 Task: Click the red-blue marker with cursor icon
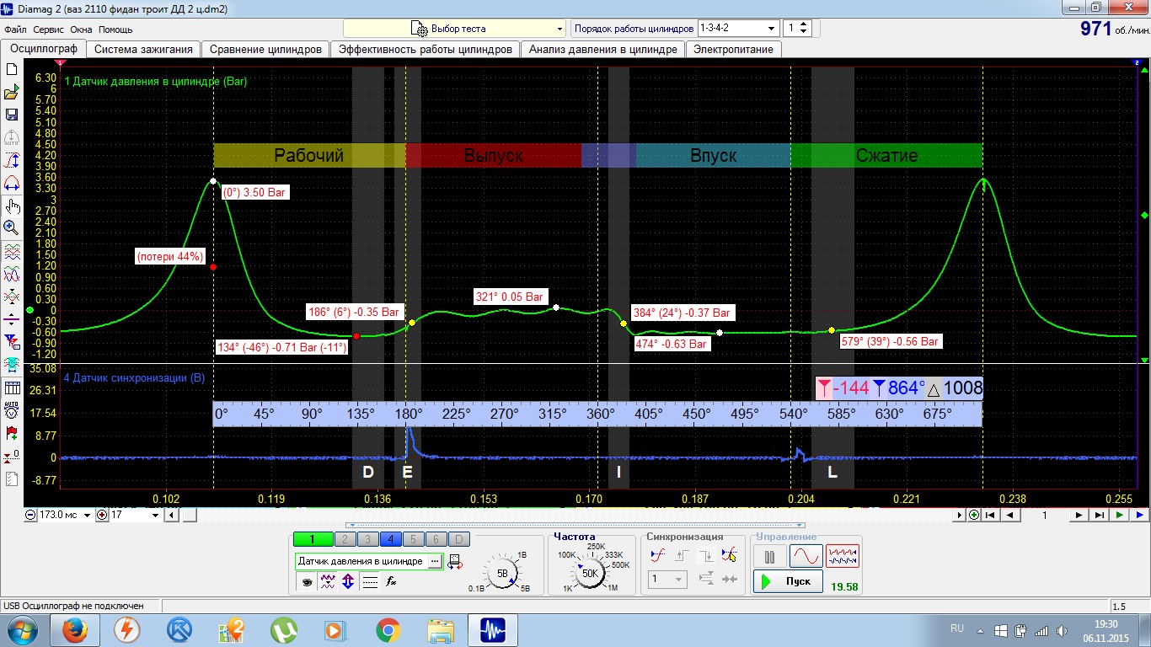click(12, 342)
